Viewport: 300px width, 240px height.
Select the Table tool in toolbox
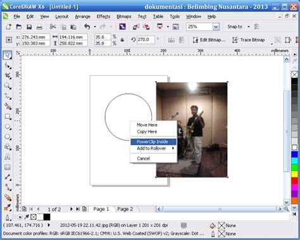coord(8,167)
